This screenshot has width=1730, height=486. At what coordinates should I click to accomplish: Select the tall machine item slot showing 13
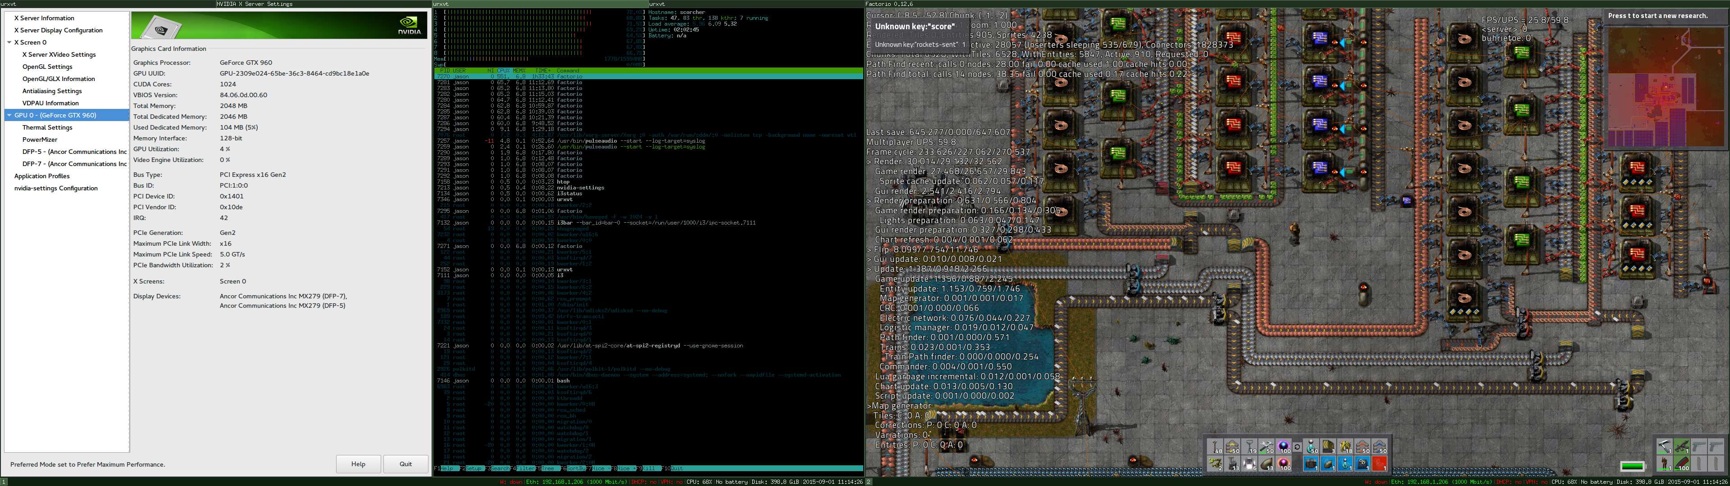pyautogui.click(x=1232, y=463)
